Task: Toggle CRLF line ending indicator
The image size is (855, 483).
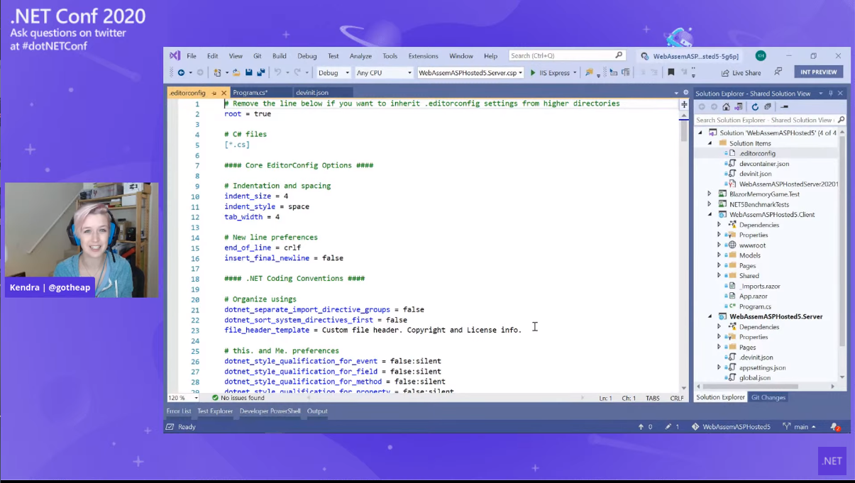Action: coord(676,398)
